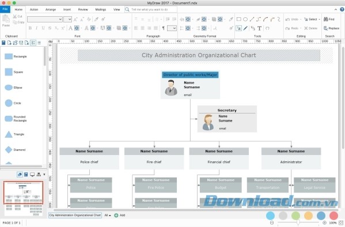The width and height of the screenshot is (345, 227).
Task: Toggle Underline formatting
Action: coord(43,28)
